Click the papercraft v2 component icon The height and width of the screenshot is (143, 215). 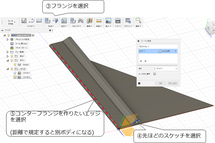pyautogui.click(x=13, y=35)
